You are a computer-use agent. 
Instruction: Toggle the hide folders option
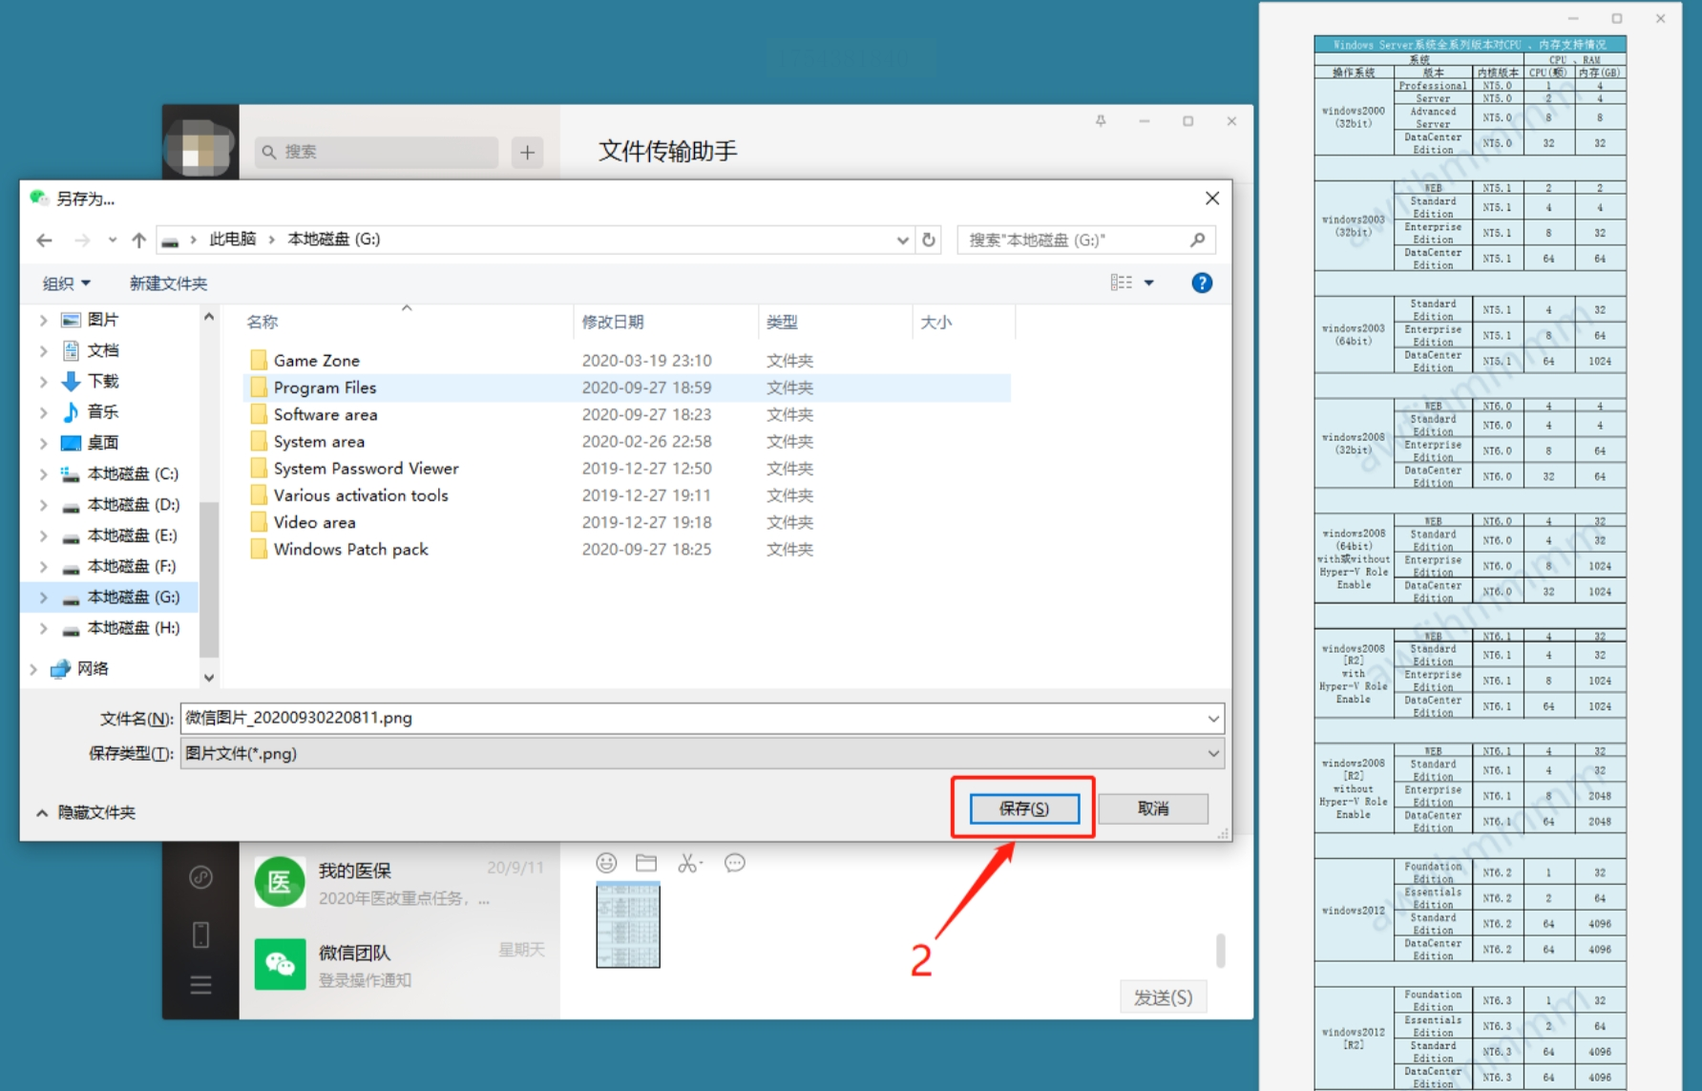click(86, 813)
